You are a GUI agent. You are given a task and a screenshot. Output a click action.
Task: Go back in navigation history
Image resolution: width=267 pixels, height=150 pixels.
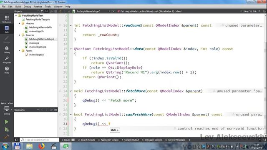click(x=60, y=11)
